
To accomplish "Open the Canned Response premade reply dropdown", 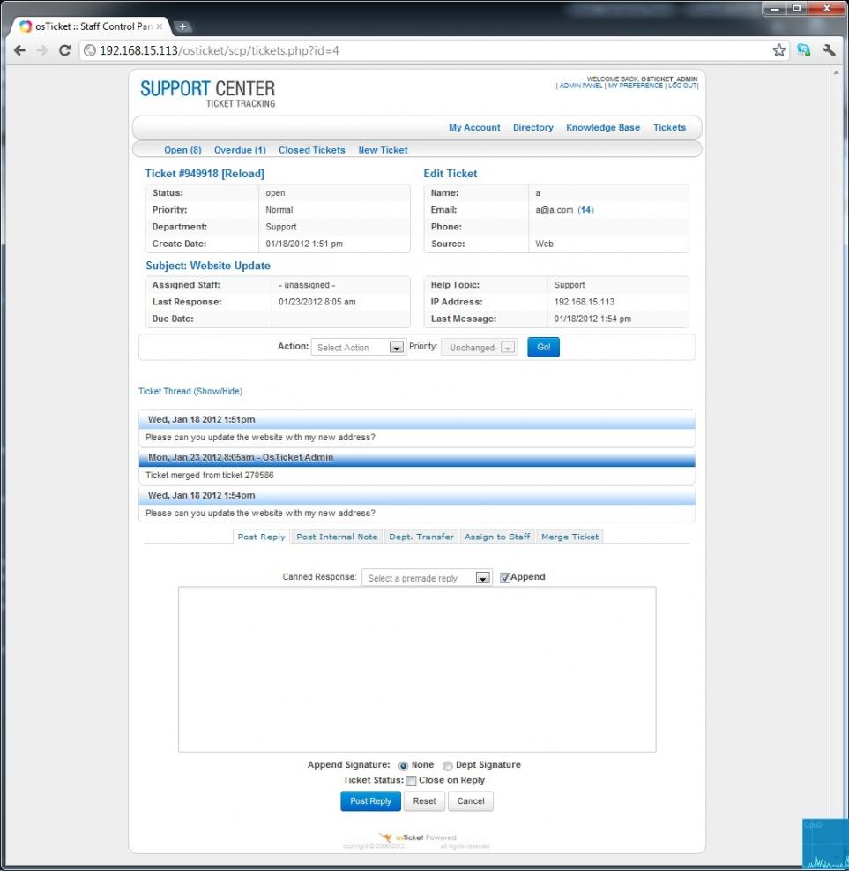I will click(x=426, y=578).
